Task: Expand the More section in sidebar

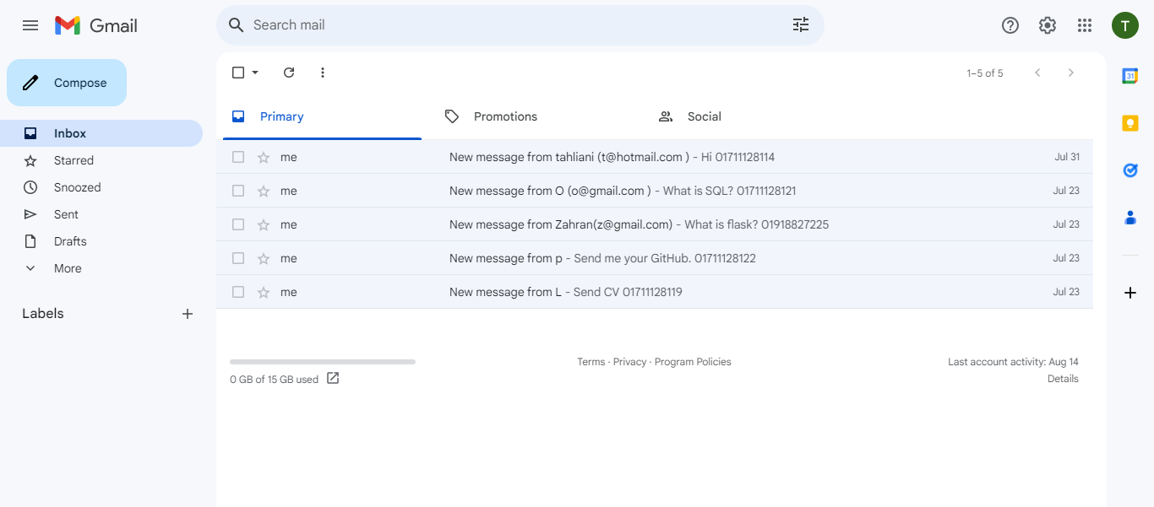Action: click(68, 268)
